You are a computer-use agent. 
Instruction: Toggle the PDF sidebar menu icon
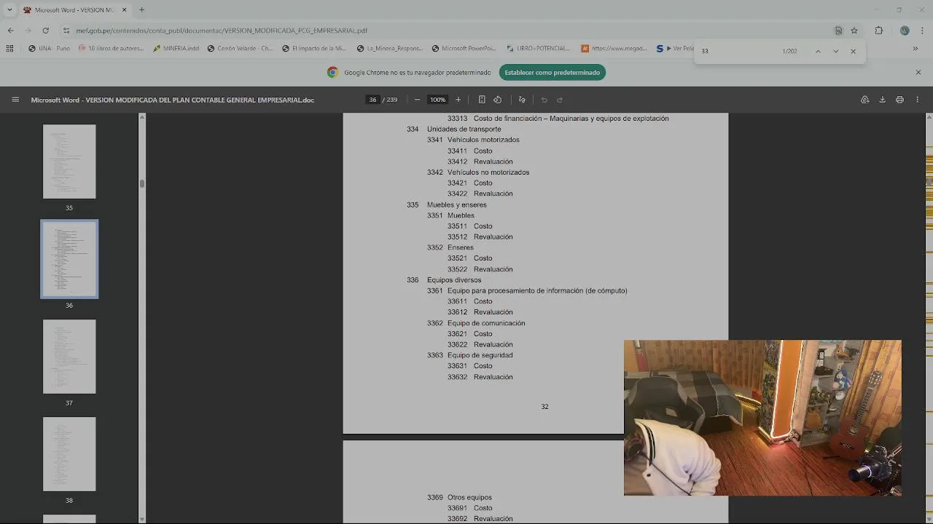tap(15, 100)
